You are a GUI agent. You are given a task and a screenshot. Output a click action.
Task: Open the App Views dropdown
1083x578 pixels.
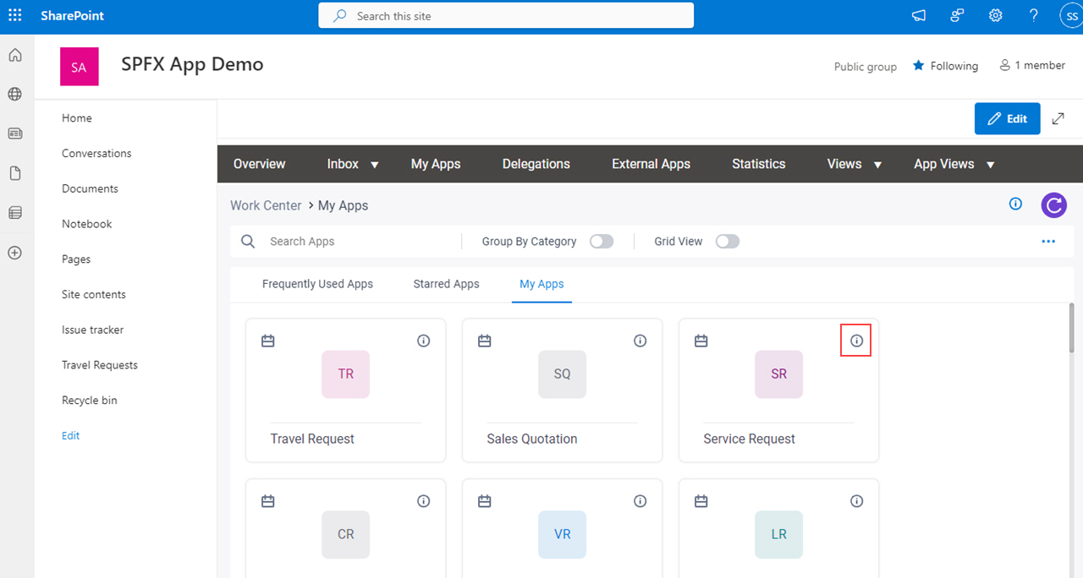coord(954,164)
